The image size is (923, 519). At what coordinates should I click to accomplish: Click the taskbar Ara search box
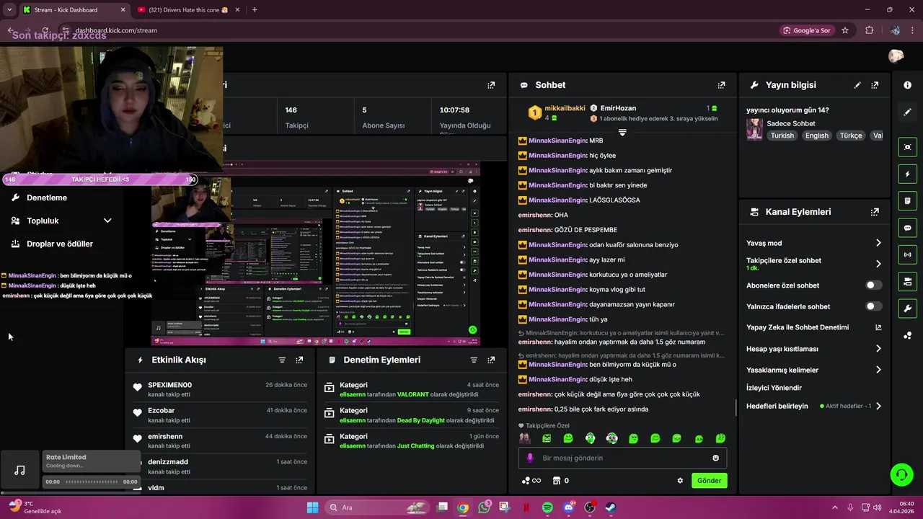tap(377, 507)
